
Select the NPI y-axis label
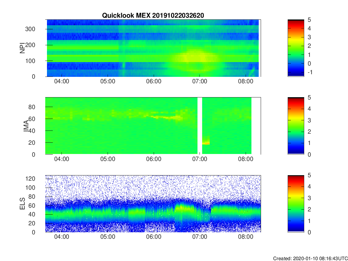(x=22, y=48)
